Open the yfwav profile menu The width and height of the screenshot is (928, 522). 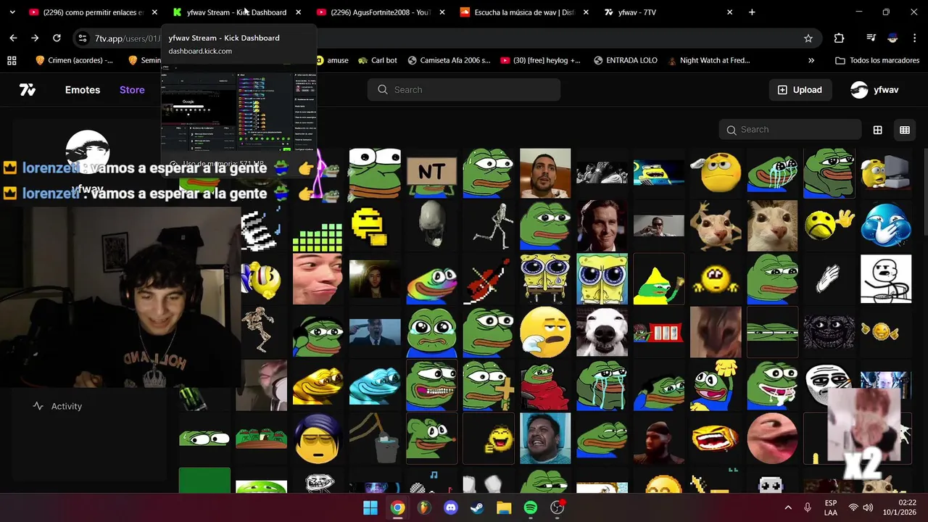[x=874, y=90]
